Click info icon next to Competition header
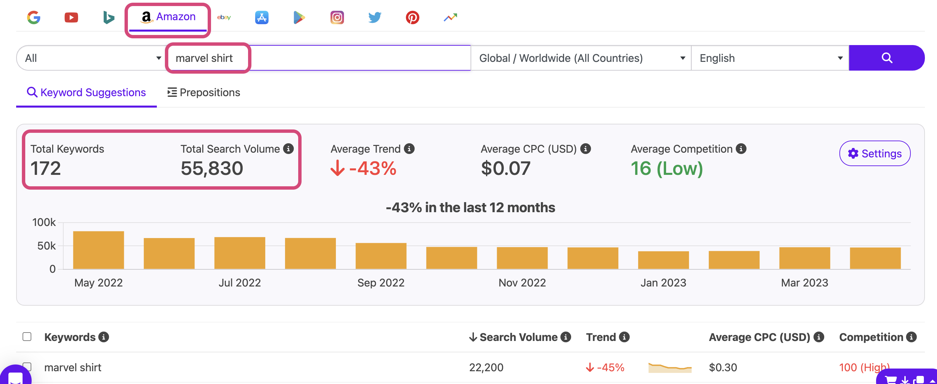 pos(911,337)
